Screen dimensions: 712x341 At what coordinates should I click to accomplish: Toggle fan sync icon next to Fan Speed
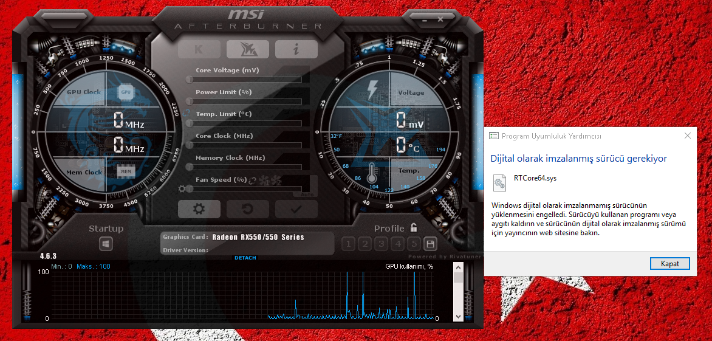click(x=253, y=180)
